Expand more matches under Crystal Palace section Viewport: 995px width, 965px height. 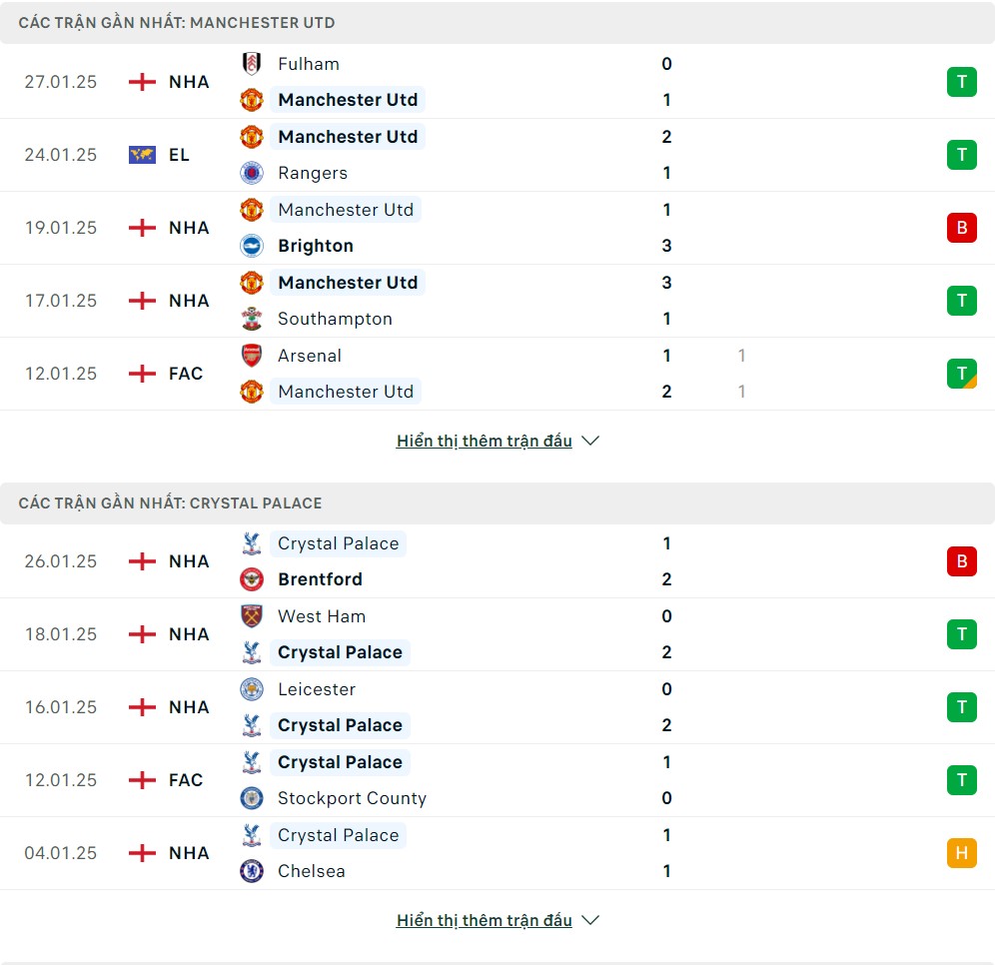coord(485,921)
